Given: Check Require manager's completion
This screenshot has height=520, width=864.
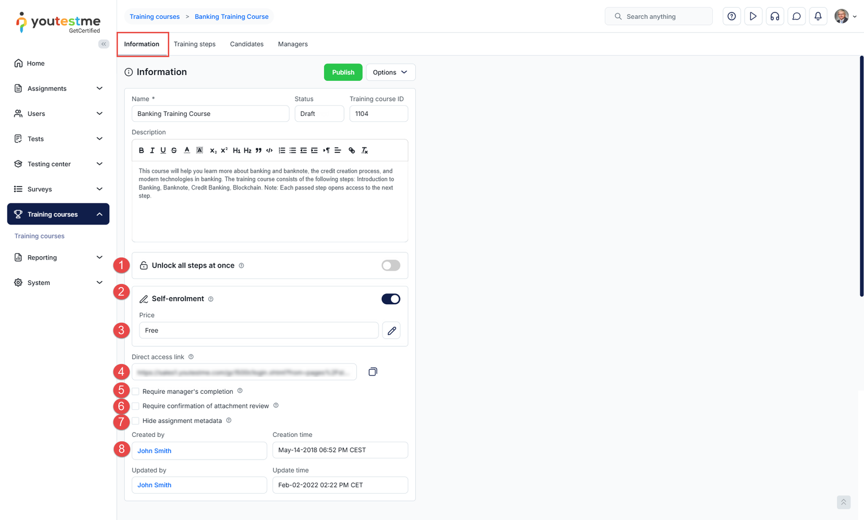Looking at the screenshot, I should pos(136,392).
